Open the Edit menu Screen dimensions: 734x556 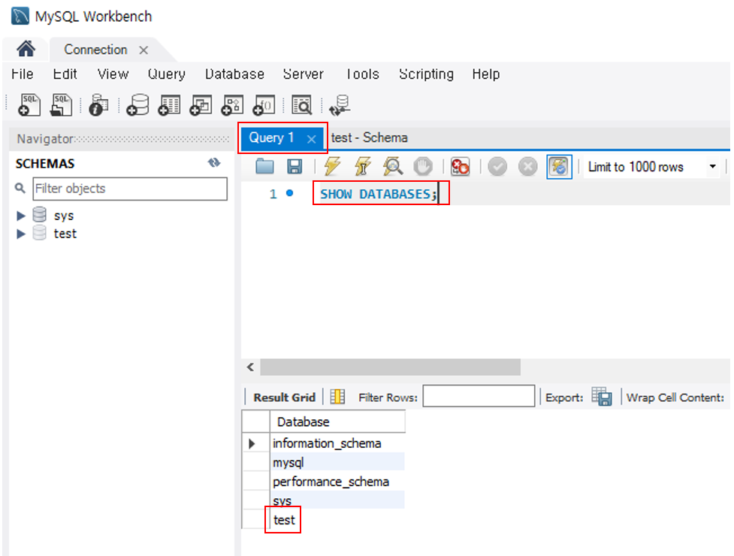pos(65,74)
